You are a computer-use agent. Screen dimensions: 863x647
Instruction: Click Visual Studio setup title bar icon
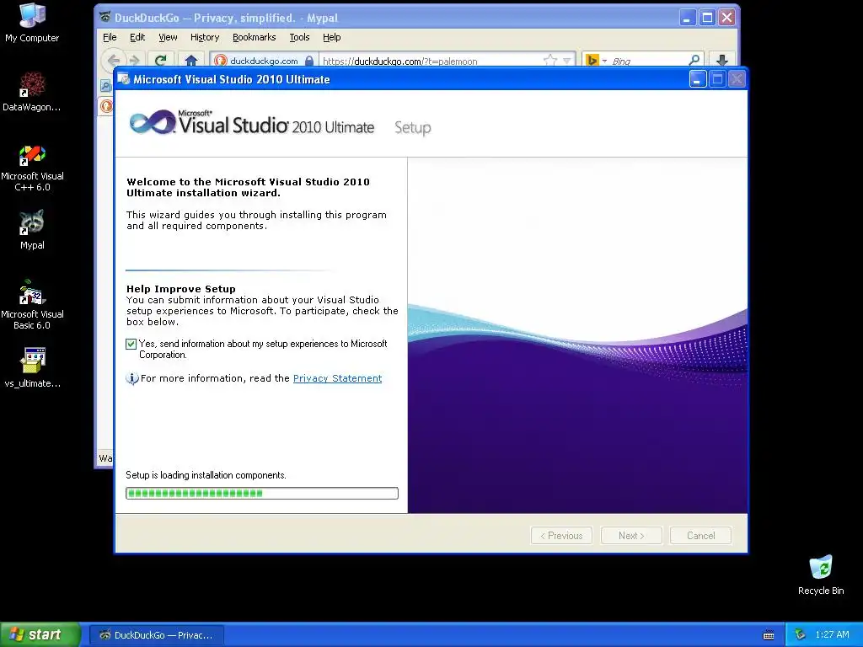(x=123, y=79)
